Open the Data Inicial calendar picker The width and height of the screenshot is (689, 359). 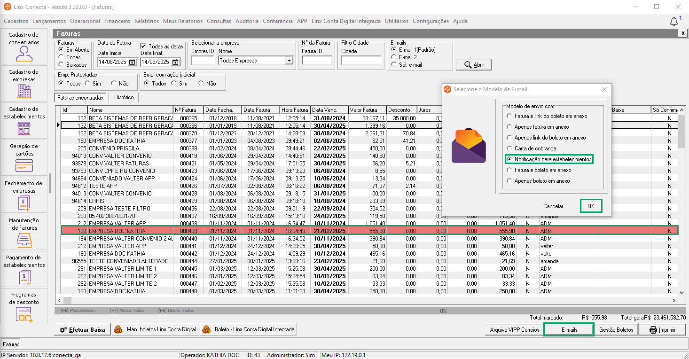click(x=132, y=62)
